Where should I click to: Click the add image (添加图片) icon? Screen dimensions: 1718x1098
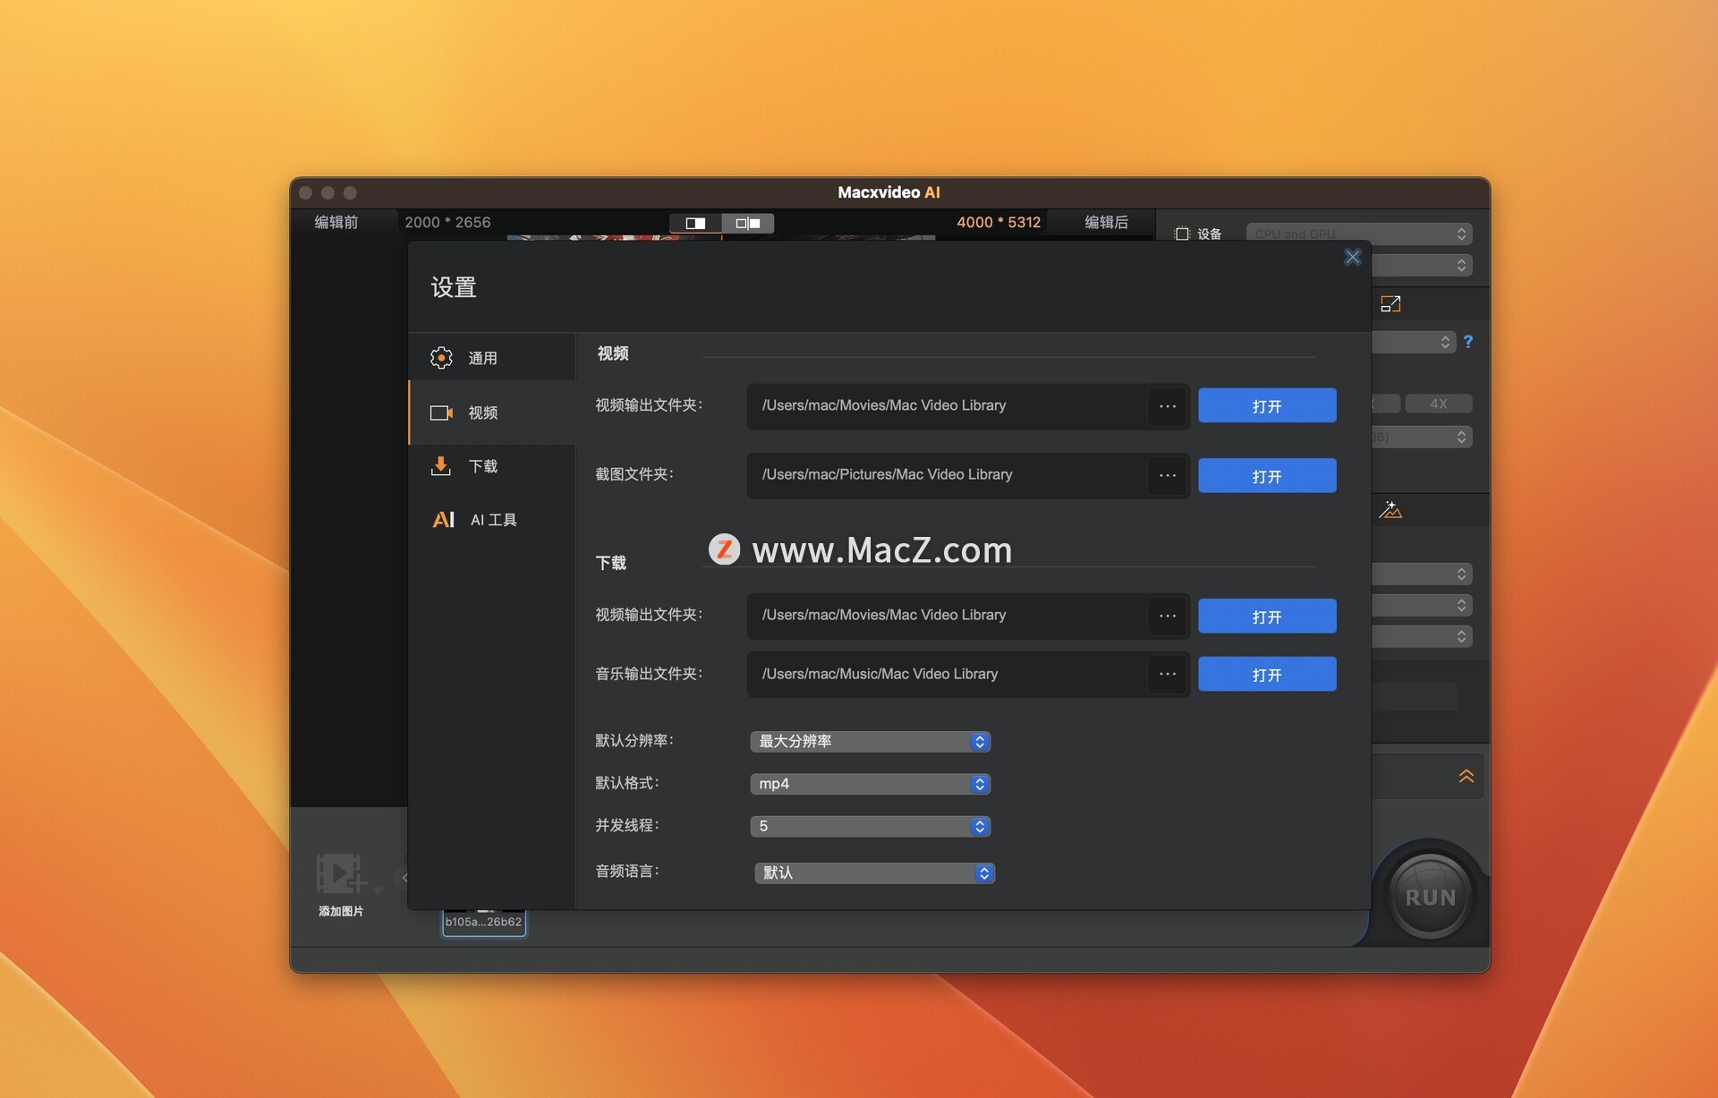pos(340,874)
